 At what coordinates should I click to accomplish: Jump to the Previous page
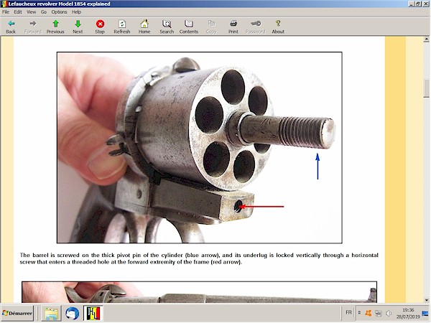pos(55,27)
